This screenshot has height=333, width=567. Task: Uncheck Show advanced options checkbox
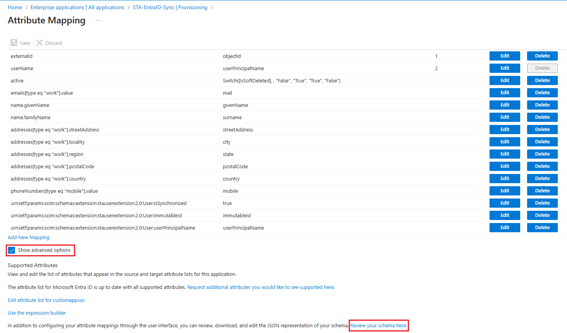point(12,250)
